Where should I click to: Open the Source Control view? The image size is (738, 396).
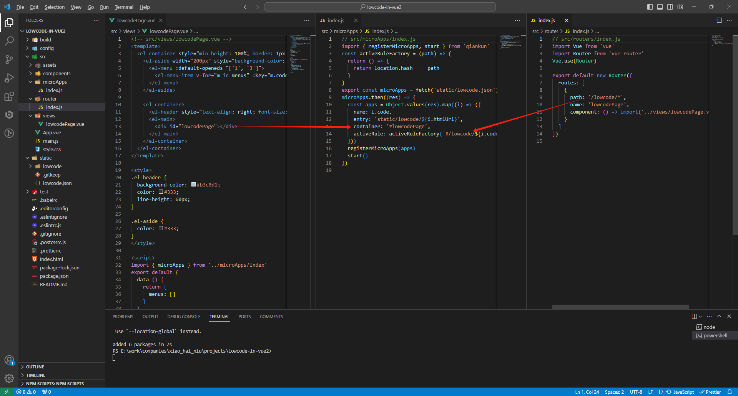point(9,59)
